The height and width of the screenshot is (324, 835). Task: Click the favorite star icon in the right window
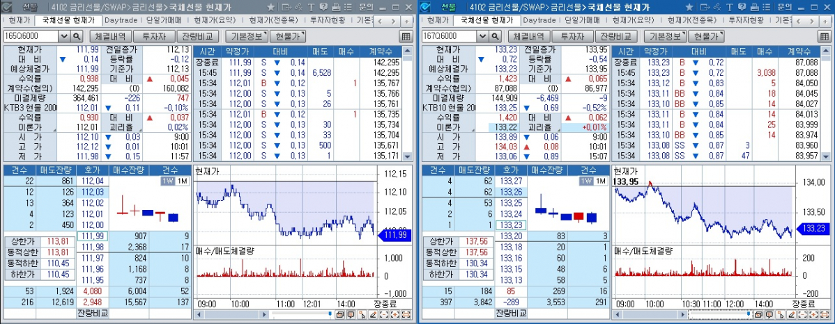coord(689,8)
